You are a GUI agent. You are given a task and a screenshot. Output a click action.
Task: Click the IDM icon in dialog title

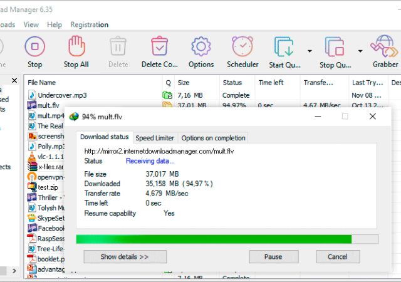[74, 117]
